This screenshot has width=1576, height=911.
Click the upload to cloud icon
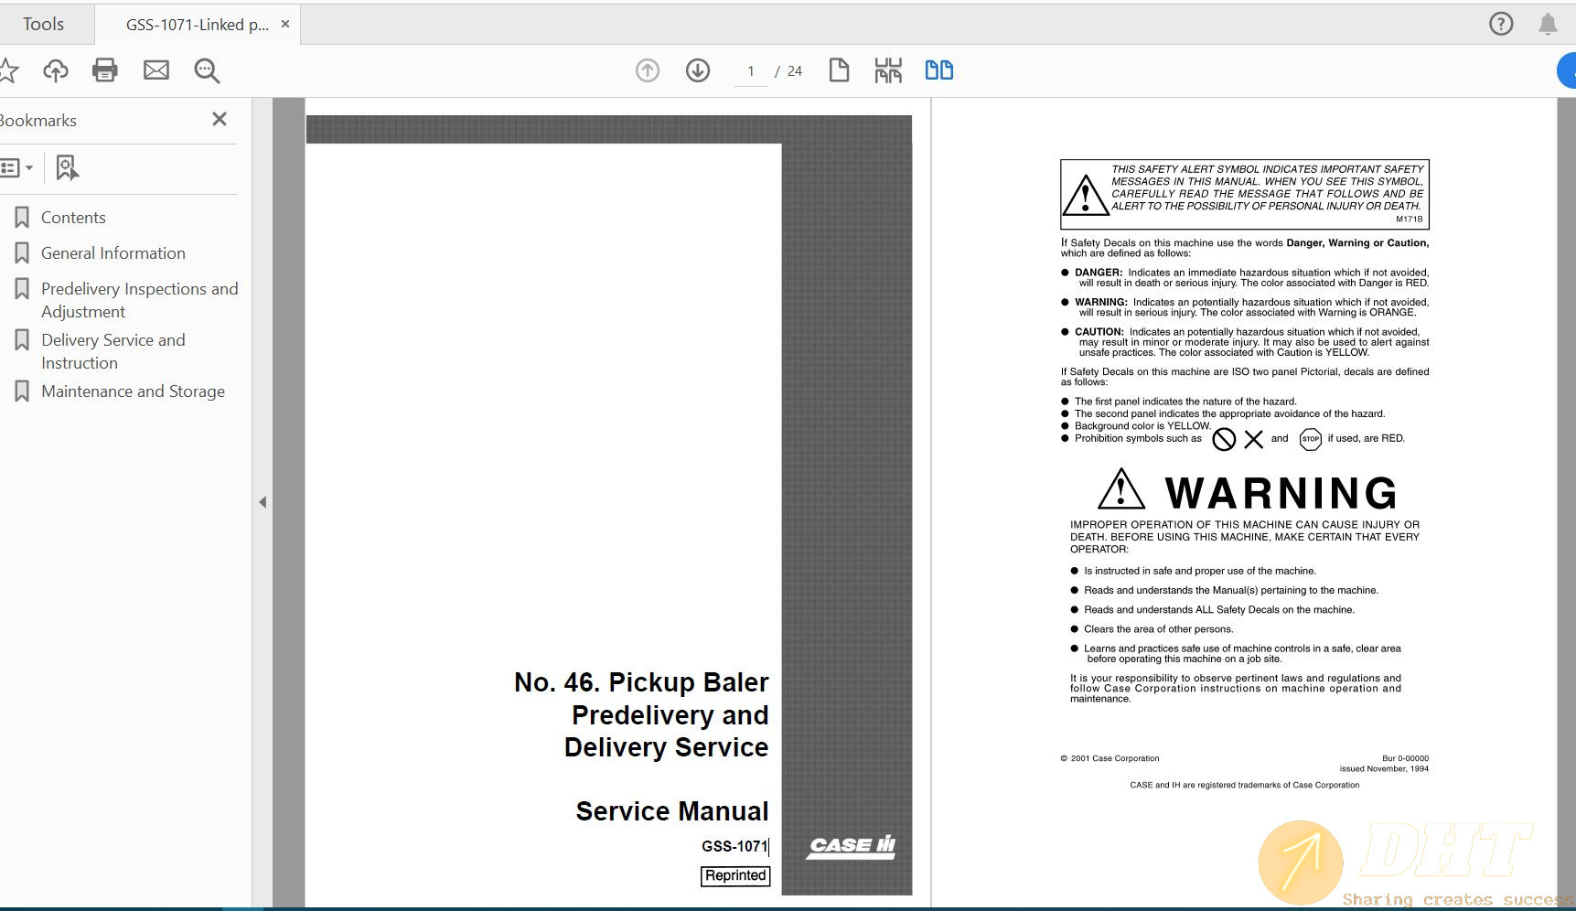pos(56,70)
